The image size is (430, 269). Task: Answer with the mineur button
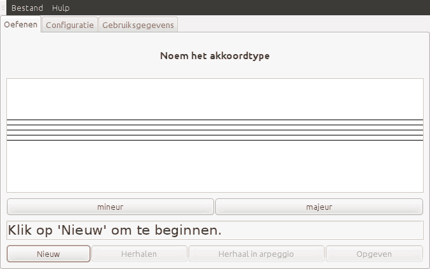click(x=111, y=207)
